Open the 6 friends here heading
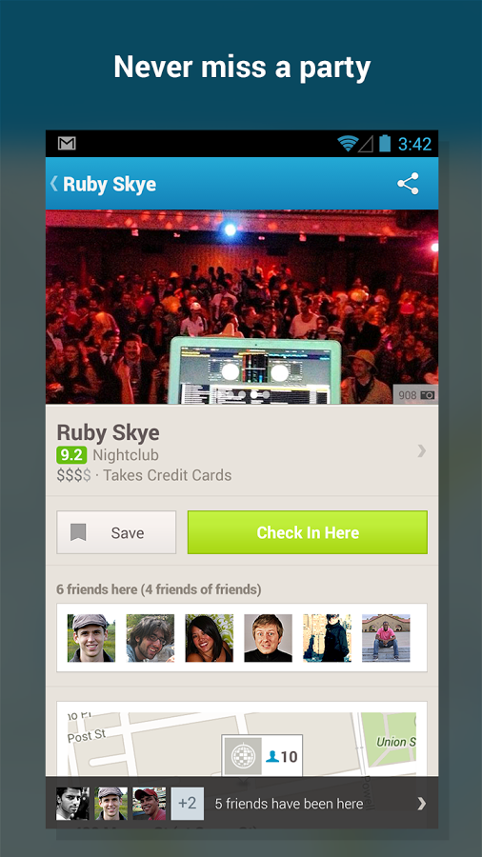Image resolution: width=482 pixels, height=857 pixels. (x=159, y=589)
